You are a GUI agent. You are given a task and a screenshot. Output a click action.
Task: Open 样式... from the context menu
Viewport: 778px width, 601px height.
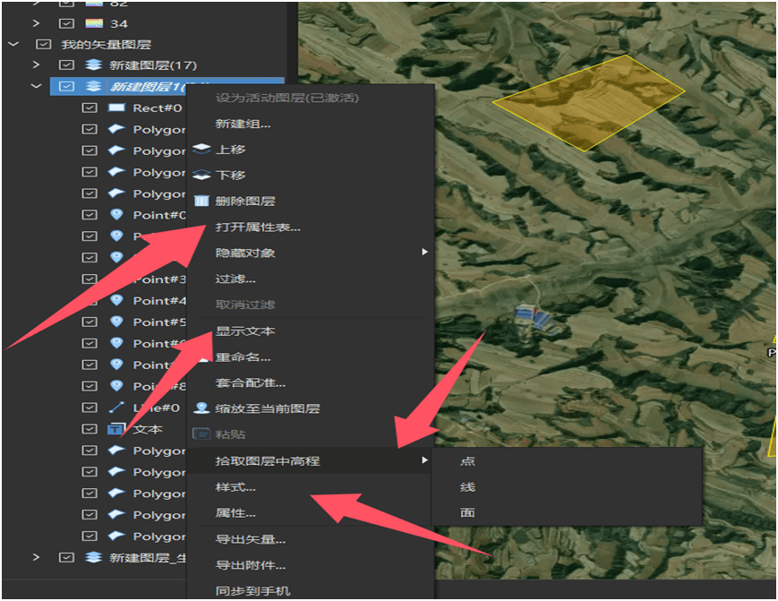235,487
